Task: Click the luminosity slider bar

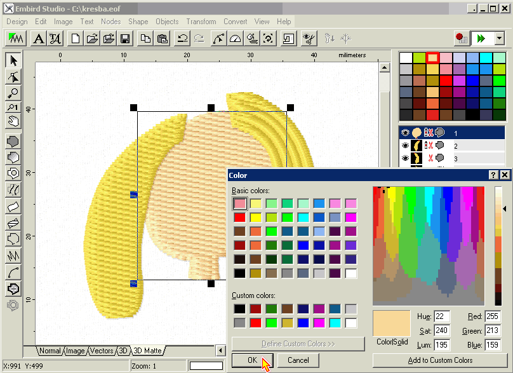Action: [498, 246]
